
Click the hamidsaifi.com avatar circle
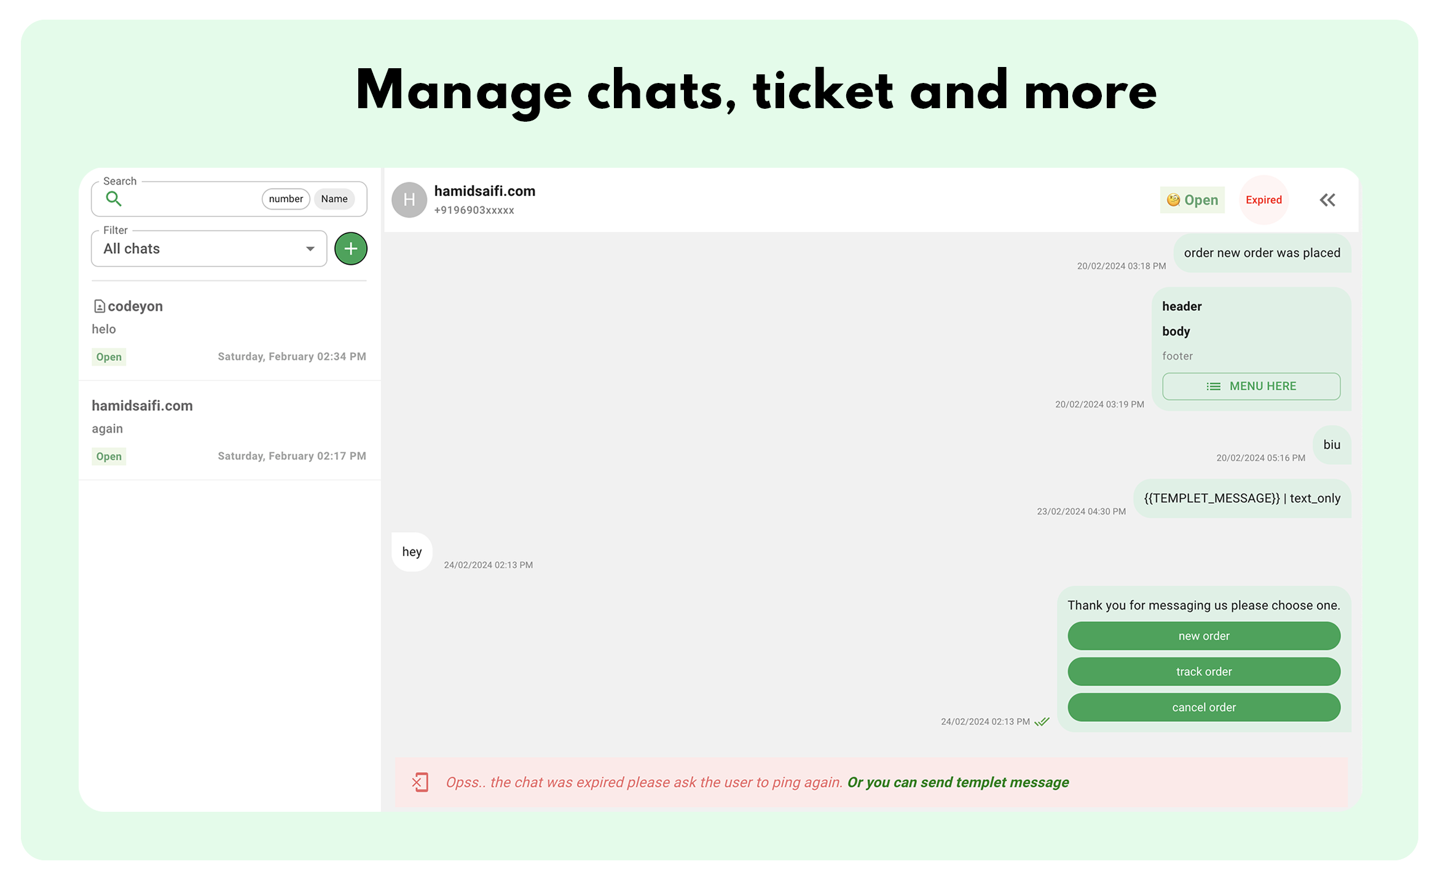tap(409, 200)
